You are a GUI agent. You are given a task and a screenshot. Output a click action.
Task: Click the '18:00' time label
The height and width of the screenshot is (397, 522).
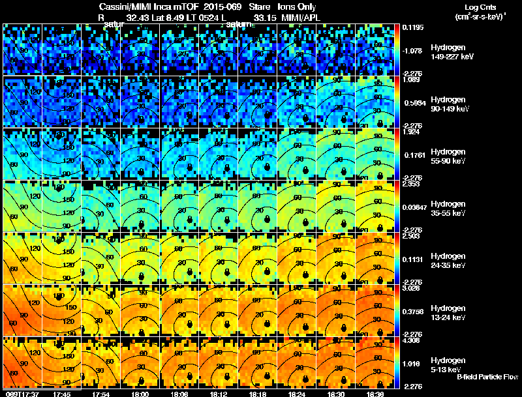[140, 394]
